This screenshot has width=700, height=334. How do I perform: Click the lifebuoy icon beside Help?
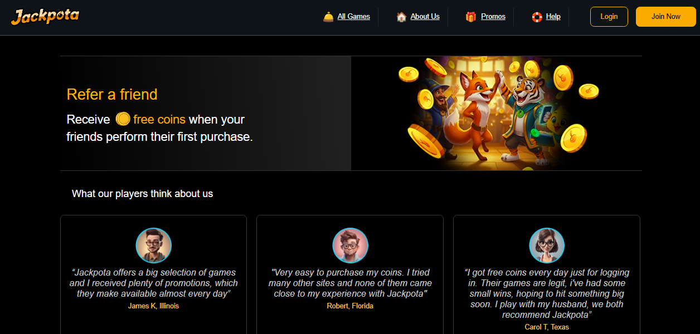coord(537,17)
